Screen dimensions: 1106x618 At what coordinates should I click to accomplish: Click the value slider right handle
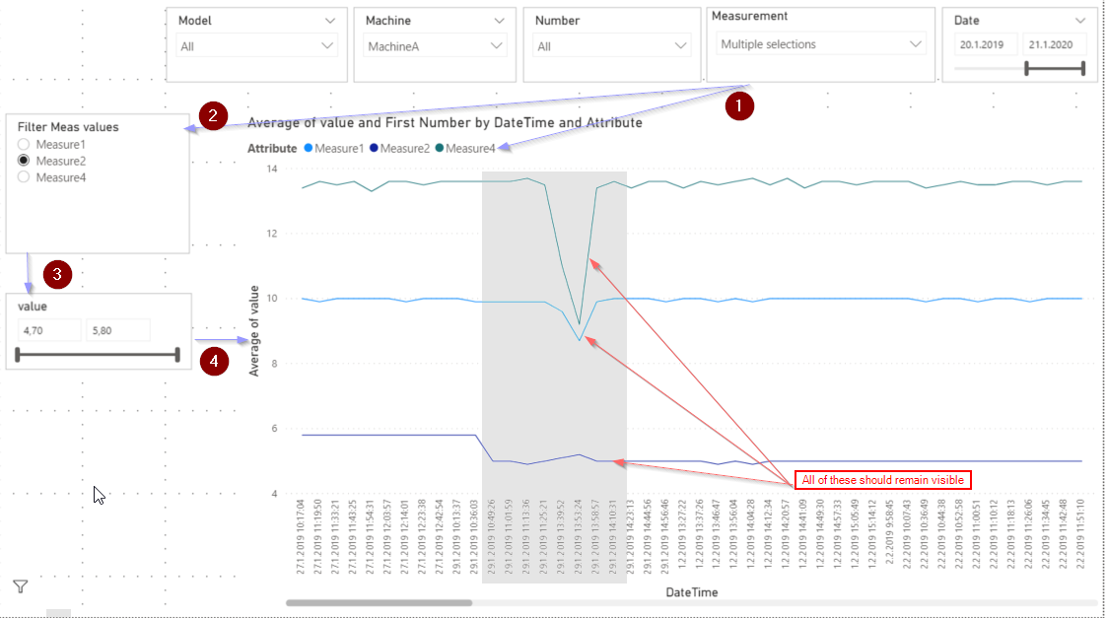click(177, 354)
